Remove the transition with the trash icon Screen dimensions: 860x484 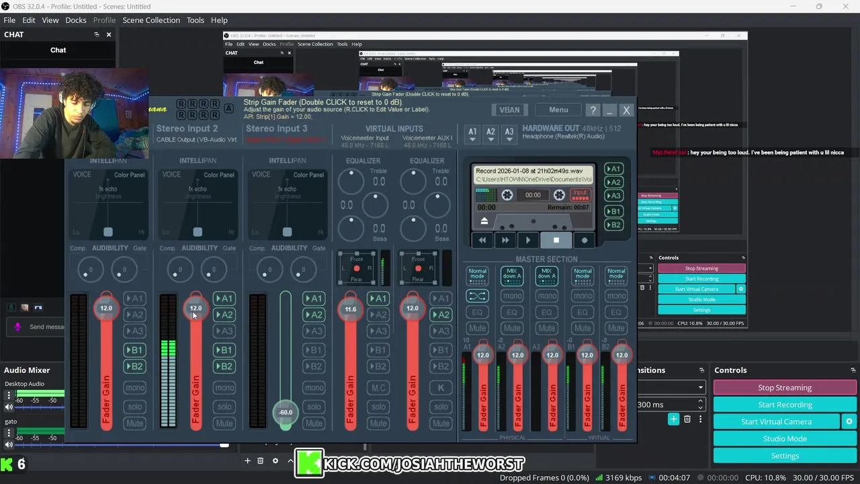(687, 419)
